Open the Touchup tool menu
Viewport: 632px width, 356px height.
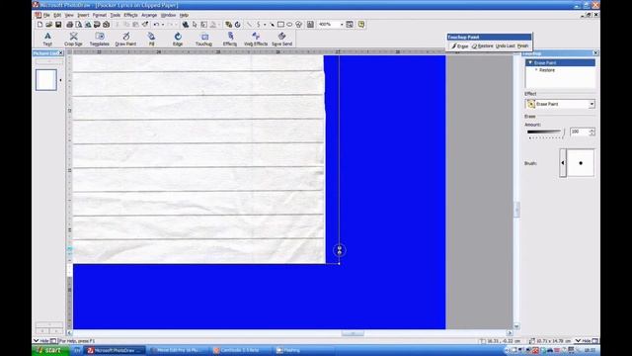click(x=203, y=40)
